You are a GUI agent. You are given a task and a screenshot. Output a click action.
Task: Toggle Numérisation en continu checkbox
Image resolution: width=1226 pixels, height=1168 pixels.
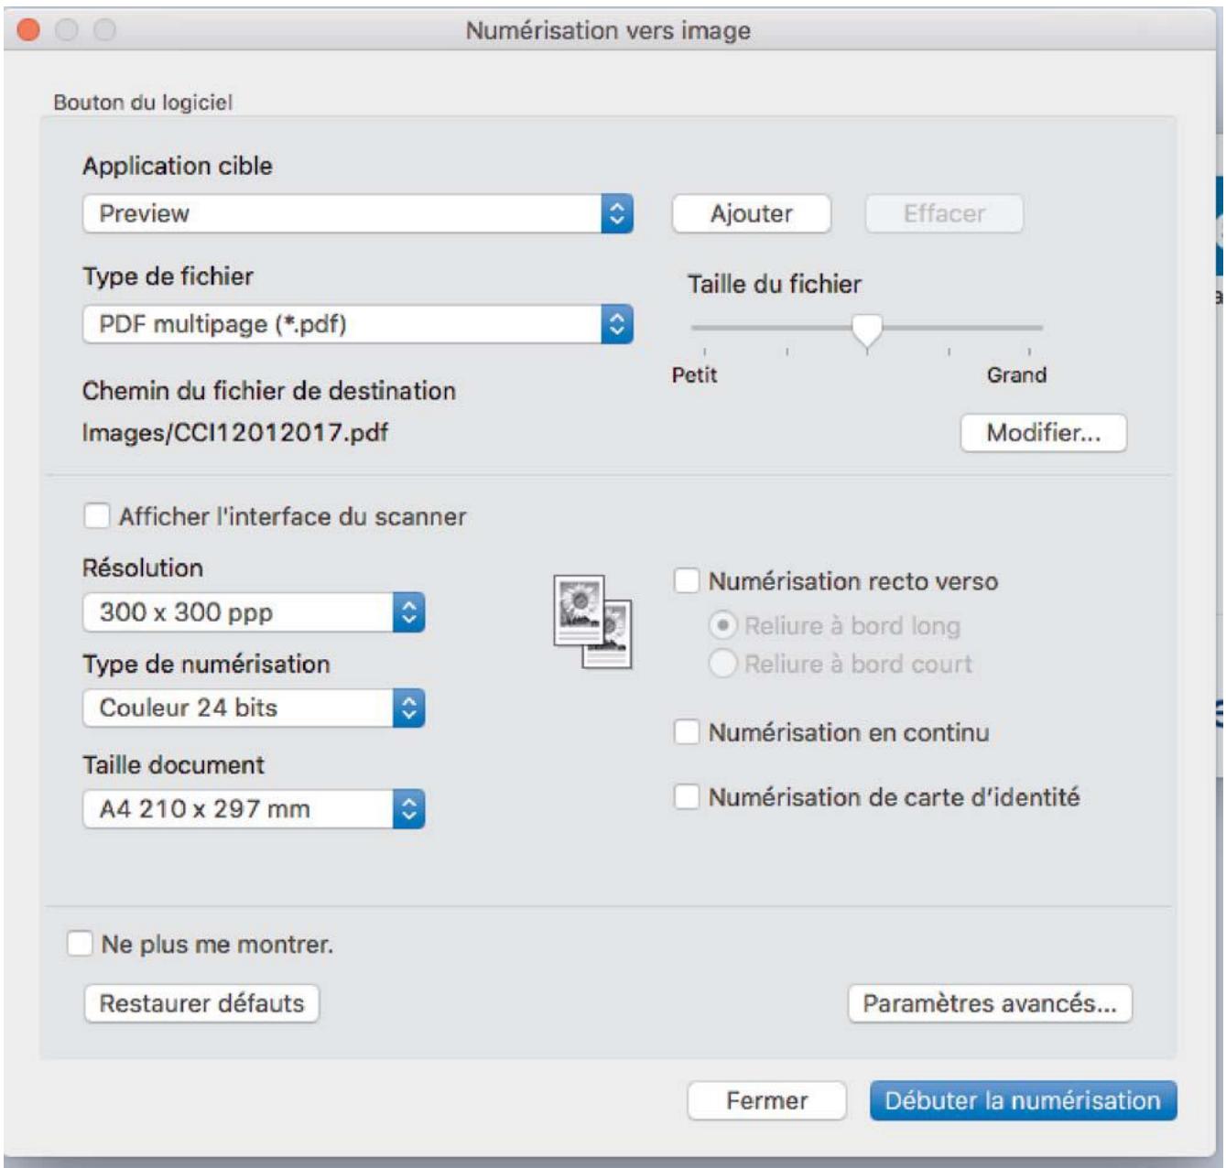pos(687,732)
